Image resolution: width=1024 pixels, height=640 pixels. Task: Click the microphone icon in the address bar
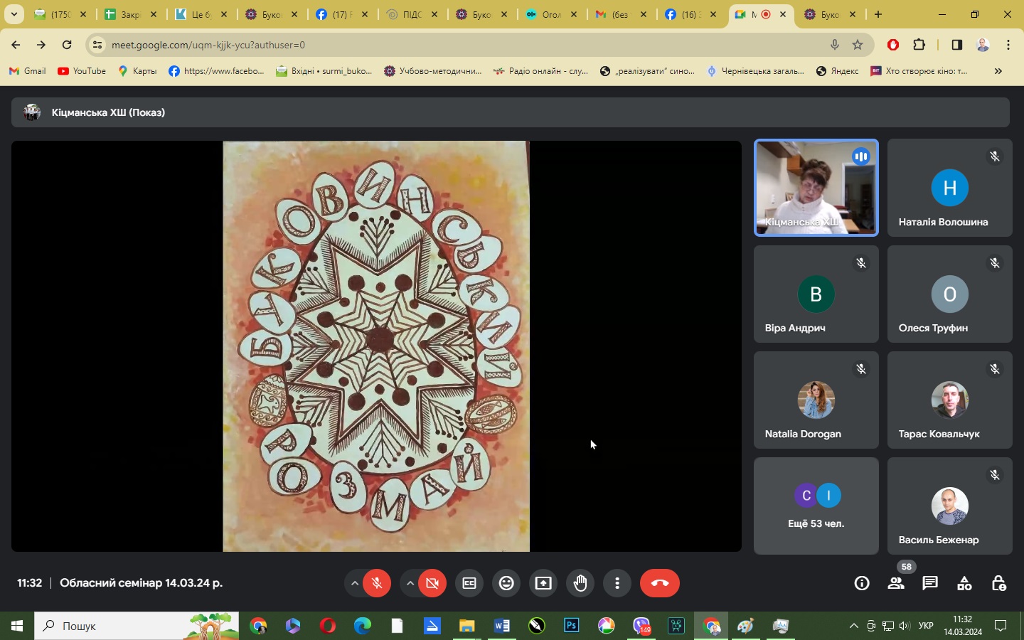click(x=835, y=45)
